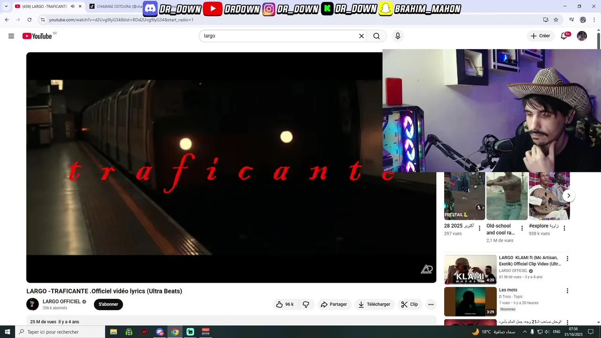Run the search with the magnifier button

point(377,36)
